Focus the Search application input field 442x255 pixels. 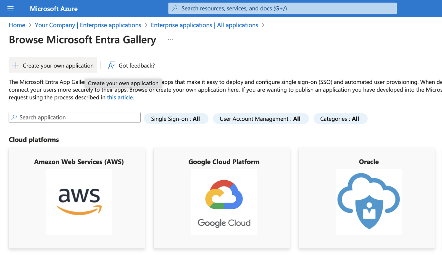[x=75, y=117]
